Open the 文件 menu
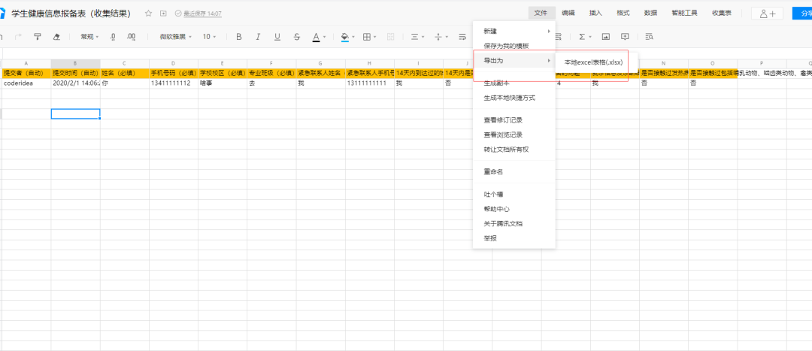The width and height of the screenshot is (812, 351). [x=541, y=13]
